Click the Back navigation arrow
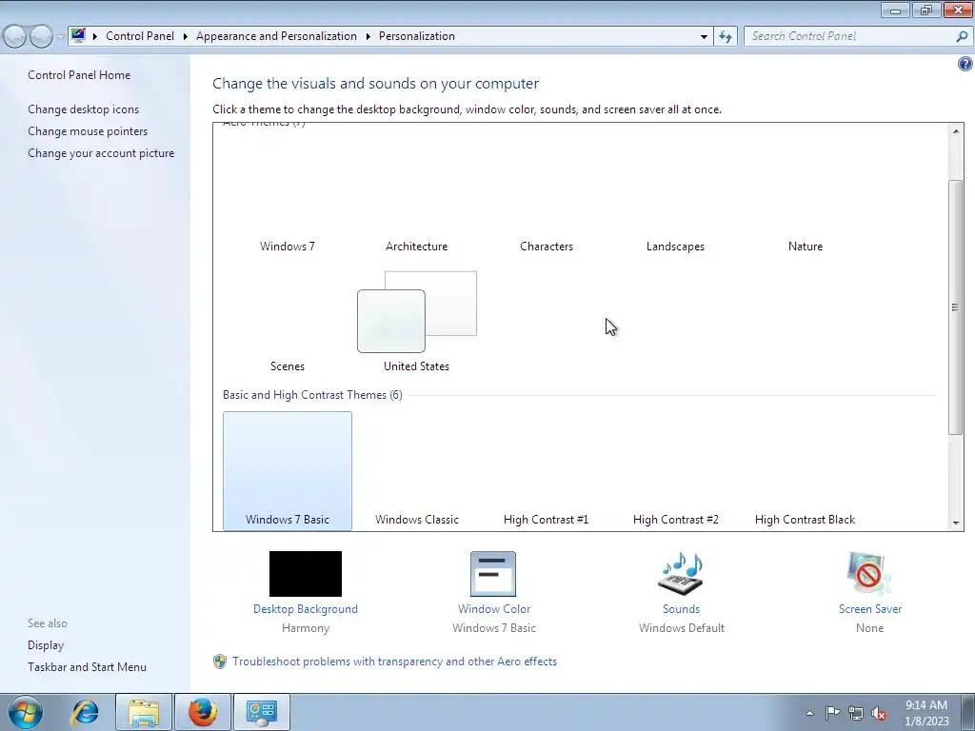Viewport: 975px width, 731px height. click(15, 36)
